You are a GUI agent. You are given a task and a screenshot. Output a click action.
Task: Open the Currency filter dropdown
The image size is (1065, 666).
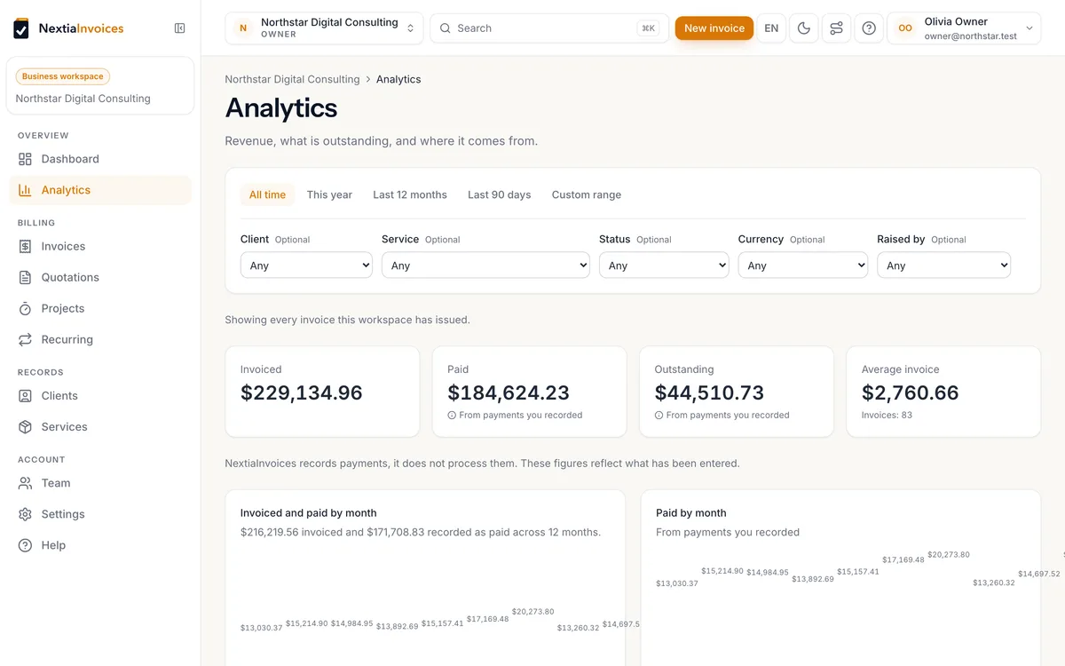tap(803, 266)
